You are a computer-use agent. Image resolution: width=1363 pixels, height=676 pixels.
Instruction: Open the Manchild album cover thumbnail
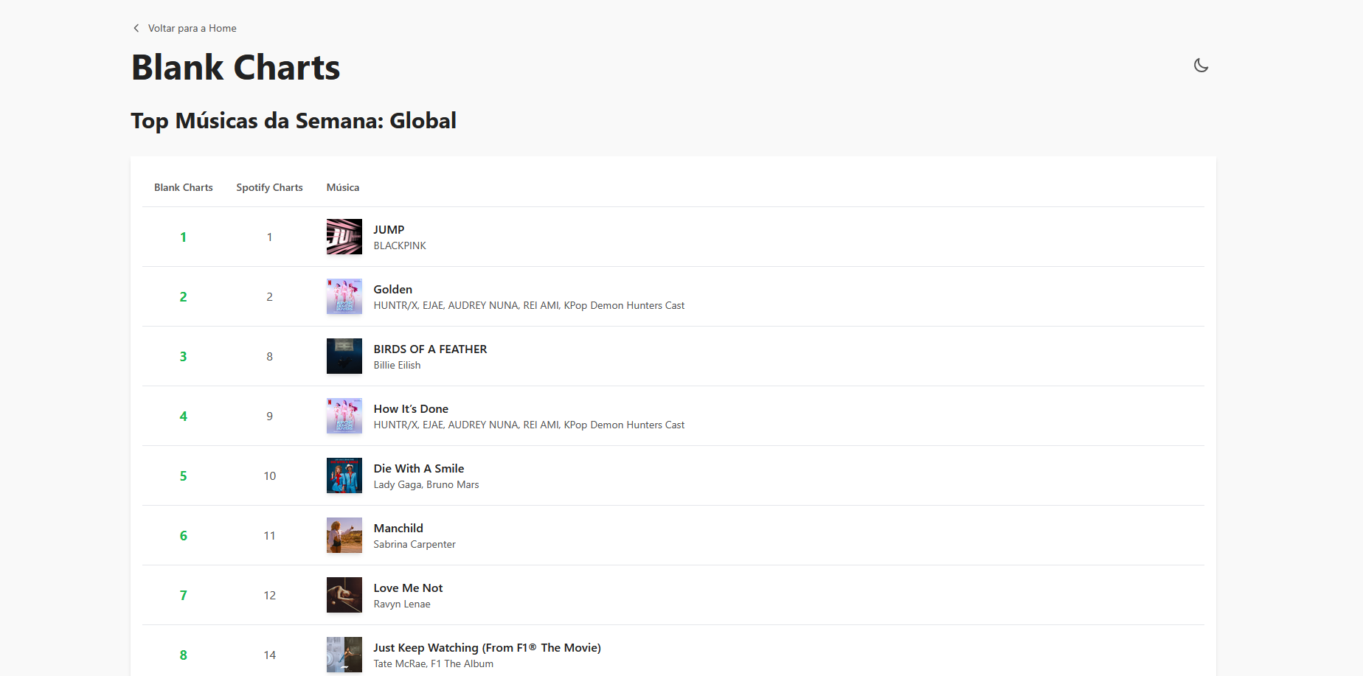click(x=344, y=535)
